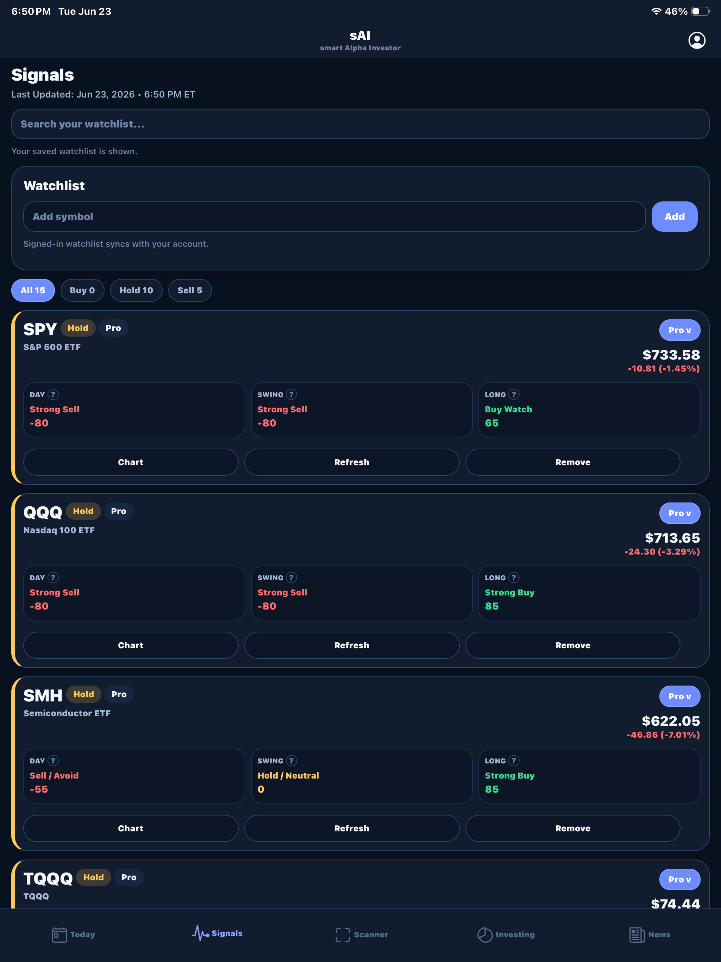Viewport: 721px width, 962px height.
Task: Tap the SPY Long help question mark
Action: coord(514,394)
